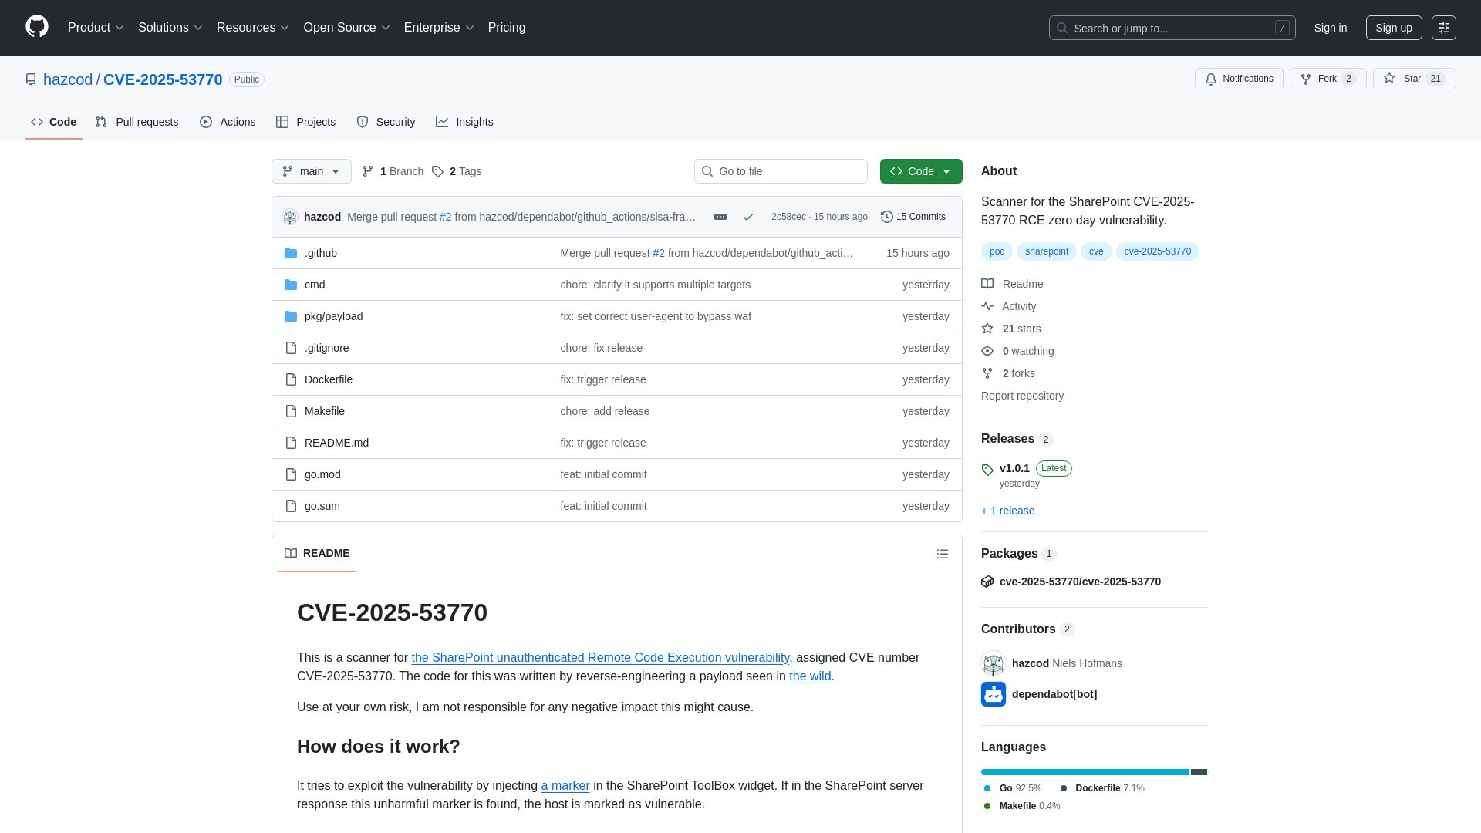
Task: Select the README tab
Action: pos(317,554)
